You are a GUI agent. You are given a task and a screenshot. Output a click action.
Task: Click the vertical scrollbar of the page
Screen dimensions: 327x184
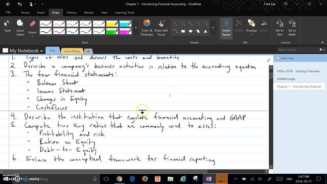(x=271, y=117)
